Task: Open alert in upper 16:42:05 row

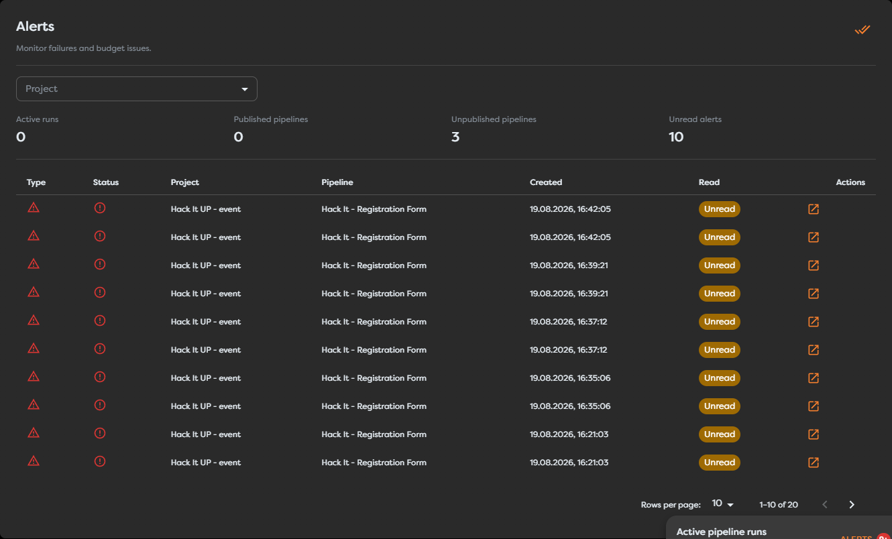Action: (814, 209)
